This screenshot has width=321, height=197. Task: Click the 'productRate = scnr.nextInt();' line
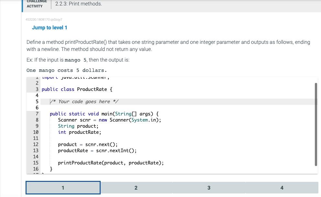point(97,151)
